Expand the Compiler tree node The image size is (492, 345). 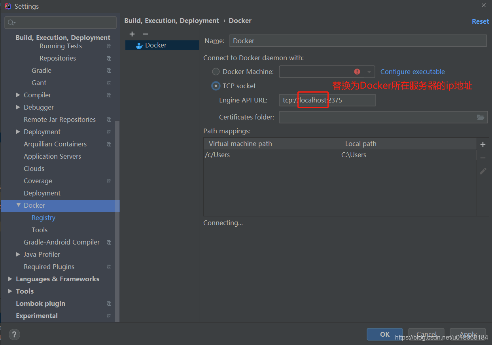tap(18, 95)
